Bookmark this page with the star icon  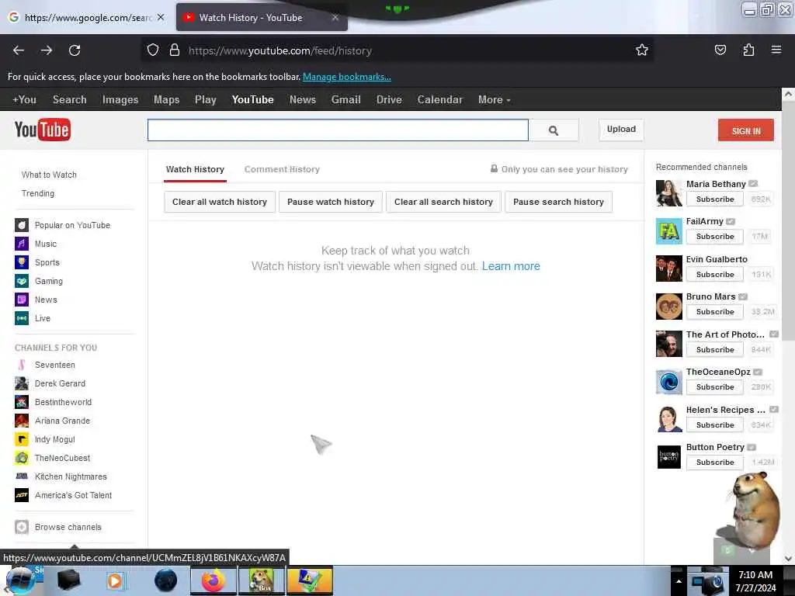coord(642,50)
